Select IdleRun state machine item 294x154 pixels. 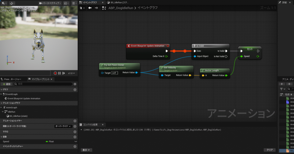(11, 112)
